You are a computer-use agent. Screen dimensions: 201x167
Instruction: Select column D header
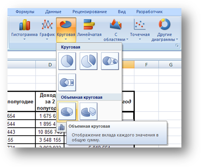46,65
